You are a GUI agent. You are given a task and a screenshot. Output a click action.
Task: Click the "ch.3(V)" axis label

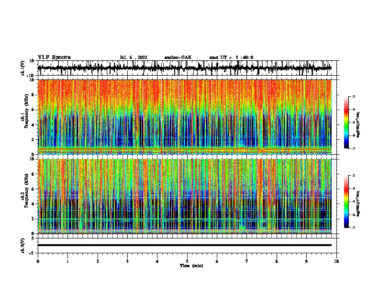tap(23, 246)
